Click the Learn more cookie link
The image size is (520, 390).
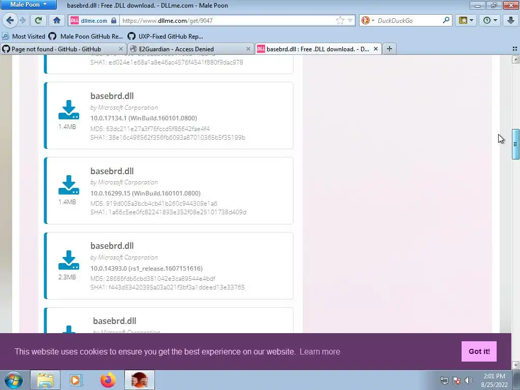(320, 351)
